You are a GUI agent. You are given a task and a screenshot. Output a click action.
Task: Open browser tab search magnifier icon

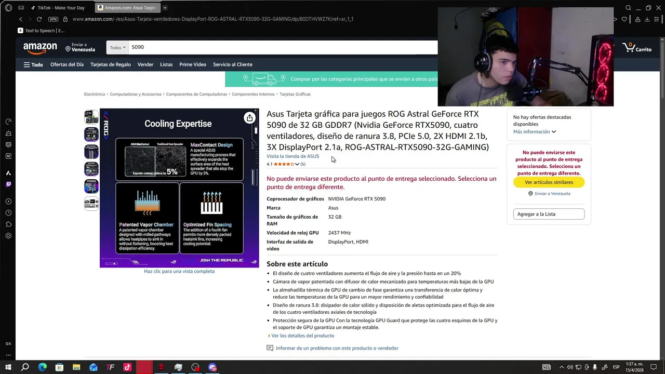[x=628, y=8]
